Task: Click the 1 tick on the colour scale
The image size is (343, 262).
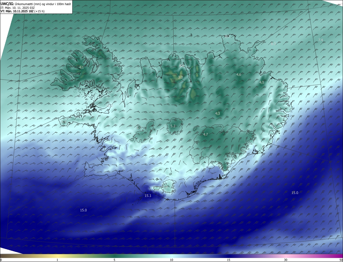Action: click(57, 260)
